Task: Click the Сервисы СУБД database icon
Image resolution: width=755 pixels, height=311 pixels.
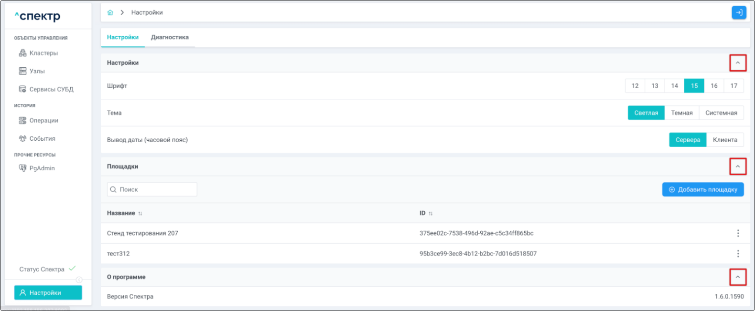Action: click(x=22, y=89)
